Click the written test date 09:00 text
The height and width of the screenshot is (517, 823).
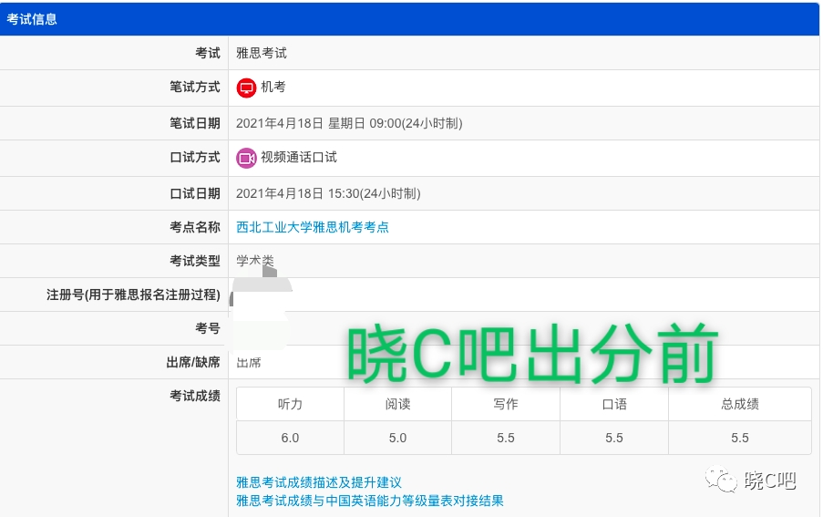[x=349, y=123]
